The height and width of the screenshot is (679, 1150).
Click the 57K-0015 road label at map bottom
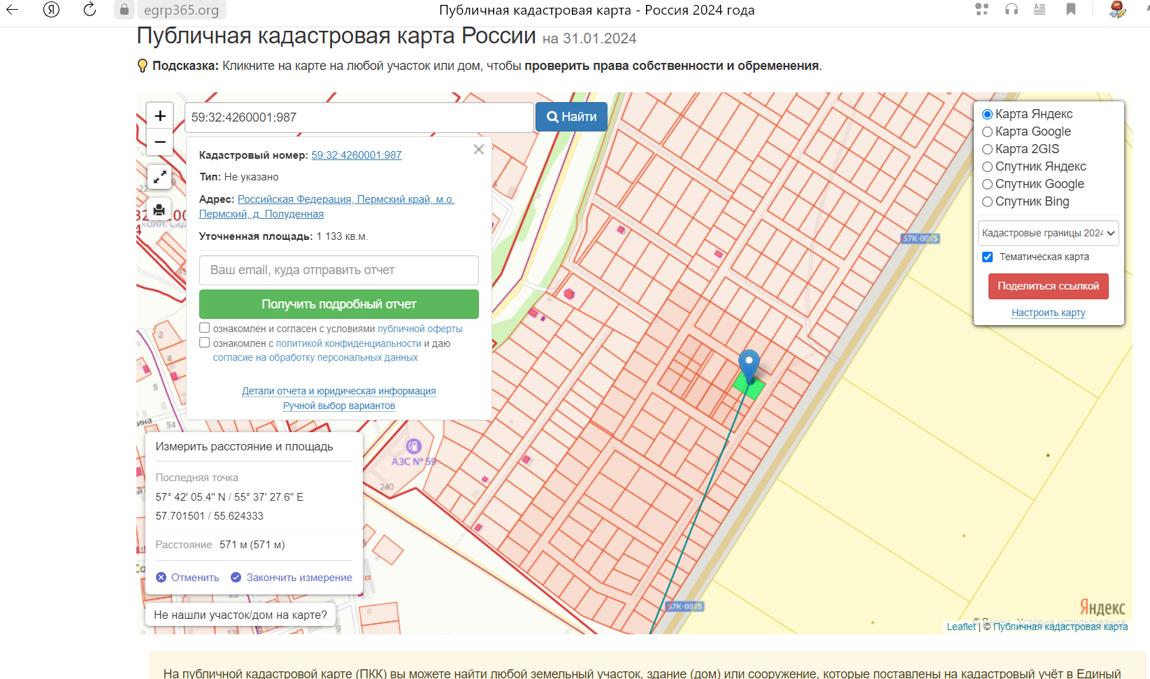click(x=684, y=606)
